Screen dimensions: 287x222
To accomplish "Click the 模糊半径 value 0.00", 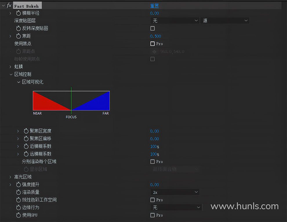I will [155, 13].
